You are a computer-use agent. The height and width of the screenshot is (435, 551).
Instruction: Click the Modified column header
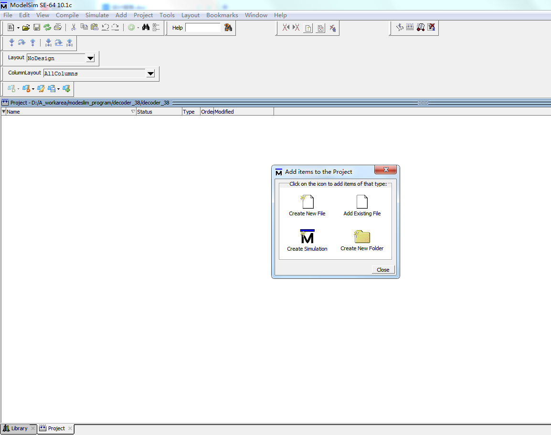[244, 112]
